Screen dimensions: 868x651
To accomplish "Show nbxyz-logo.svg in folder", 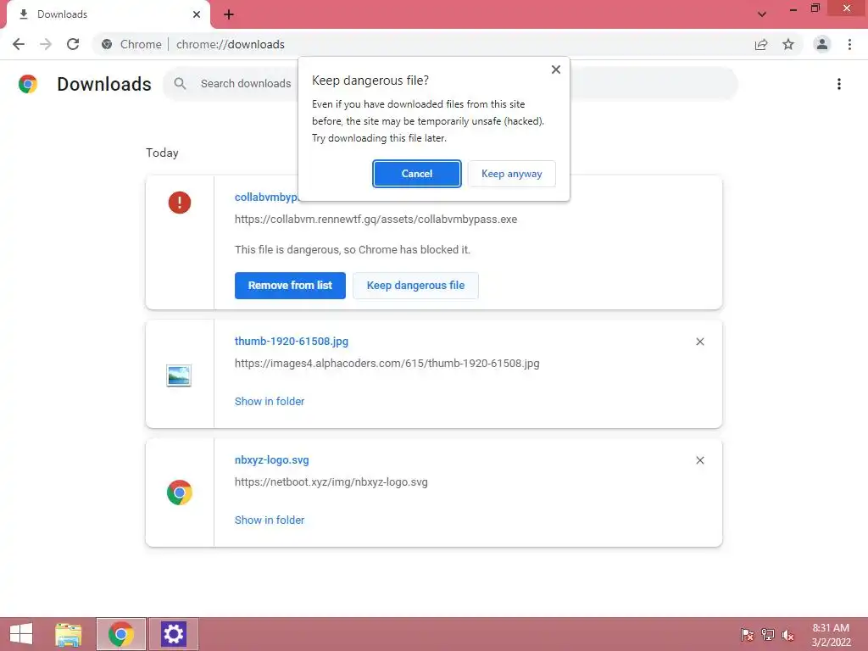I will point(270,520).
